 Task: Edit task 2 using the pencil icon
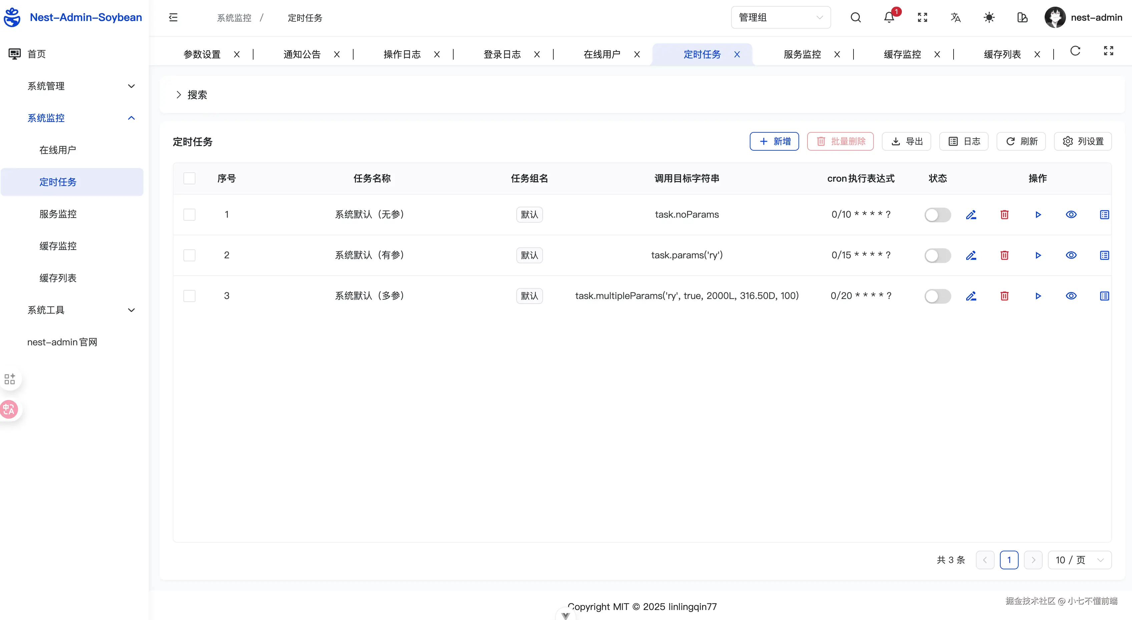[x=971, y=255]
